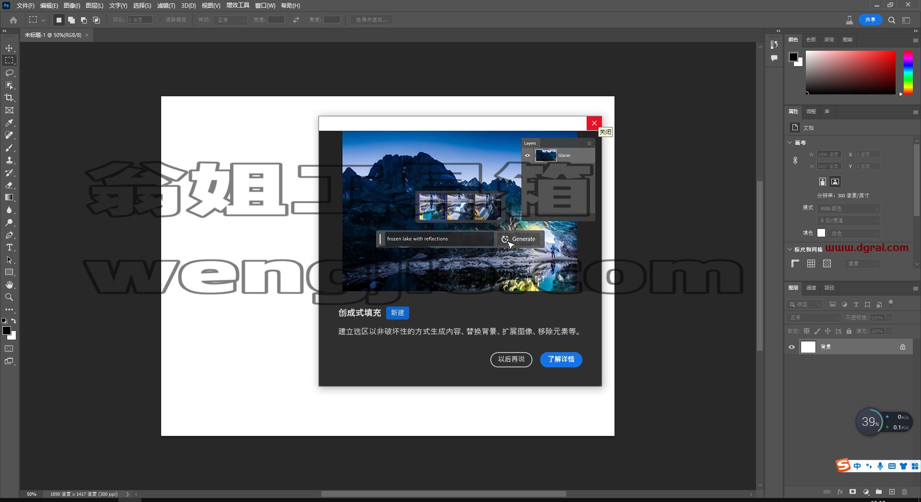The width and height of the screenshot is (921, 502).
Task: Click the 共享 share button
Action: pos(870,20)
